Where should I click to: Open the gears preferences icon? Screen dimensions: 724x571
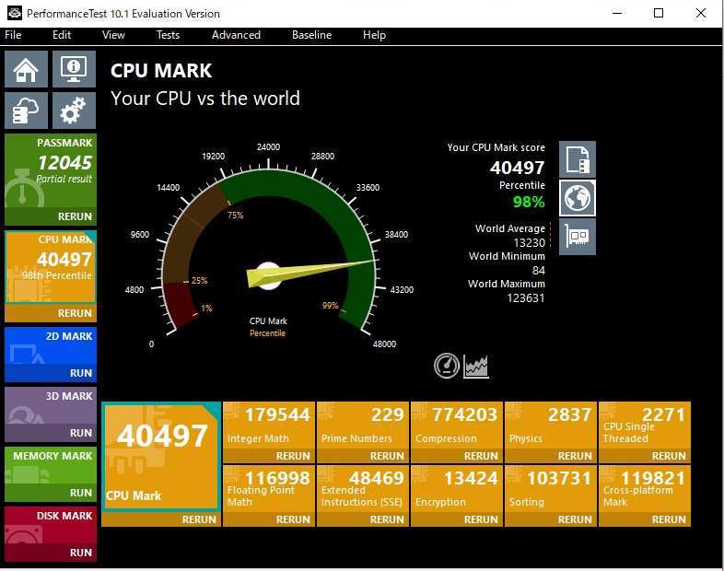click(x=74, y=111)
